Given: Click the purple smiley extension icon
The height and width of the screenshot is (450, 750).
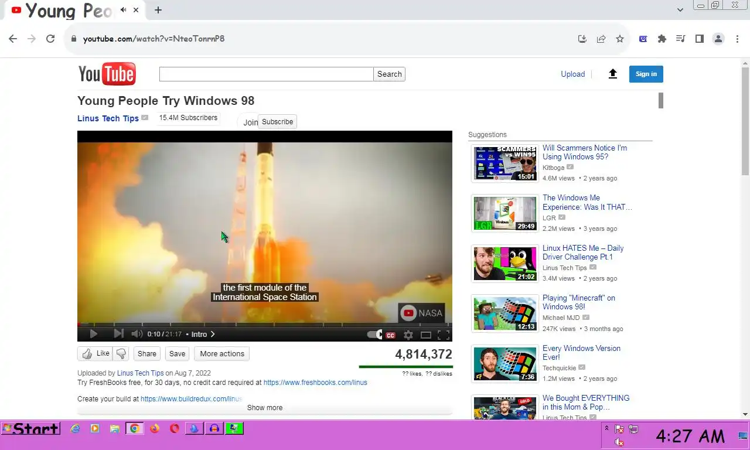Looking at the screenshot, I should pos(643,39).
